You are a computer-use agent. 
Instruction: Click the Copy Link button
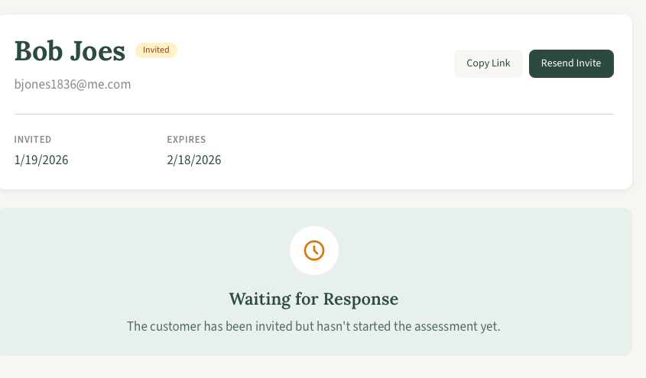[489, 63]
